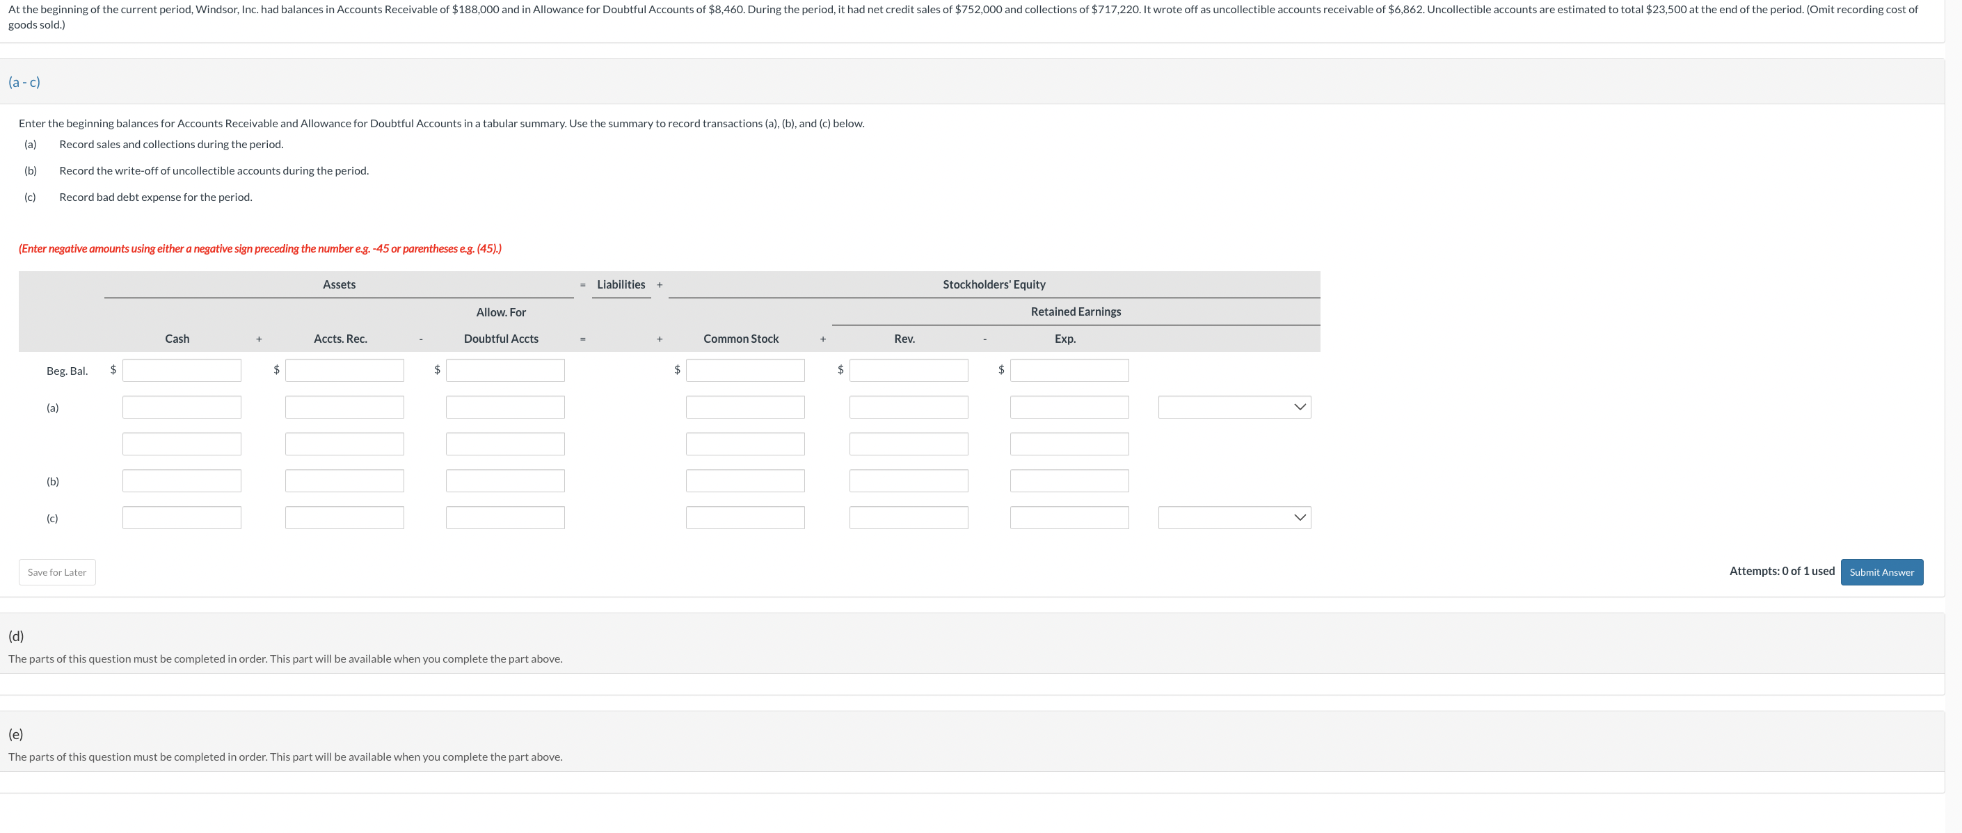1962x833 pixels.
Task: Click the Submit Answer button
Action: [1881, 572]
